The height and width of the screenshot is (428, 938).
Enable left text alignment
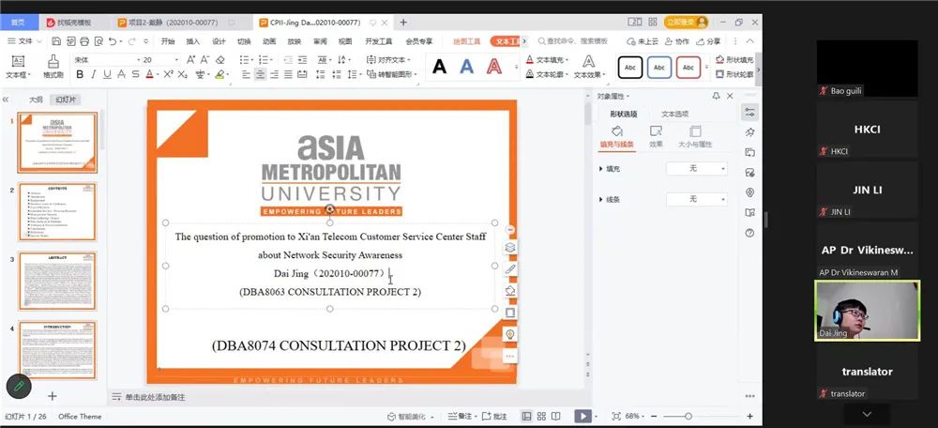(x=246, y=74)
